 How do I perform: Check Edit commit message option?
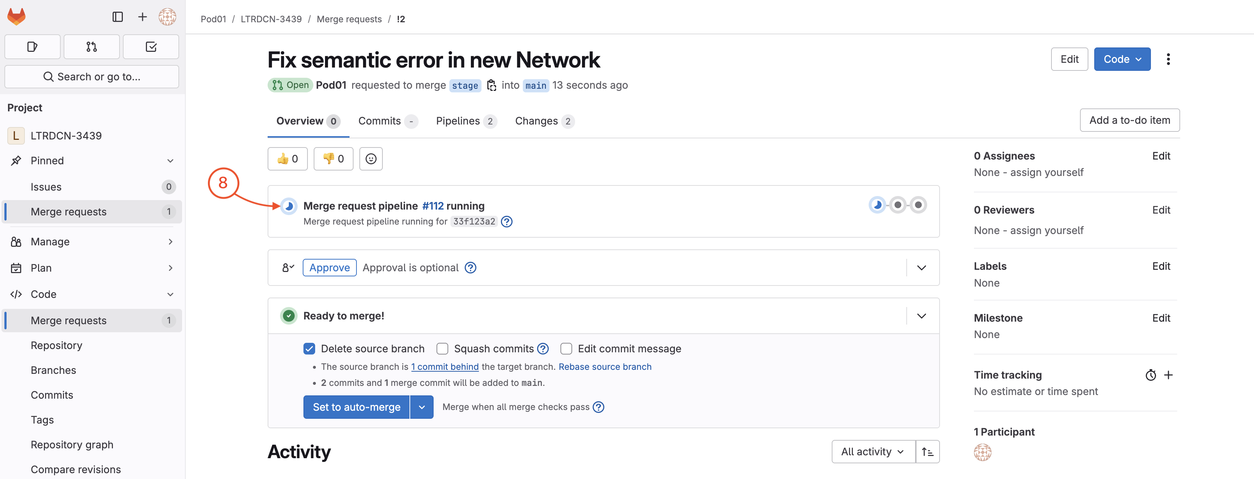pyautogui.click(x=566, y=349)
